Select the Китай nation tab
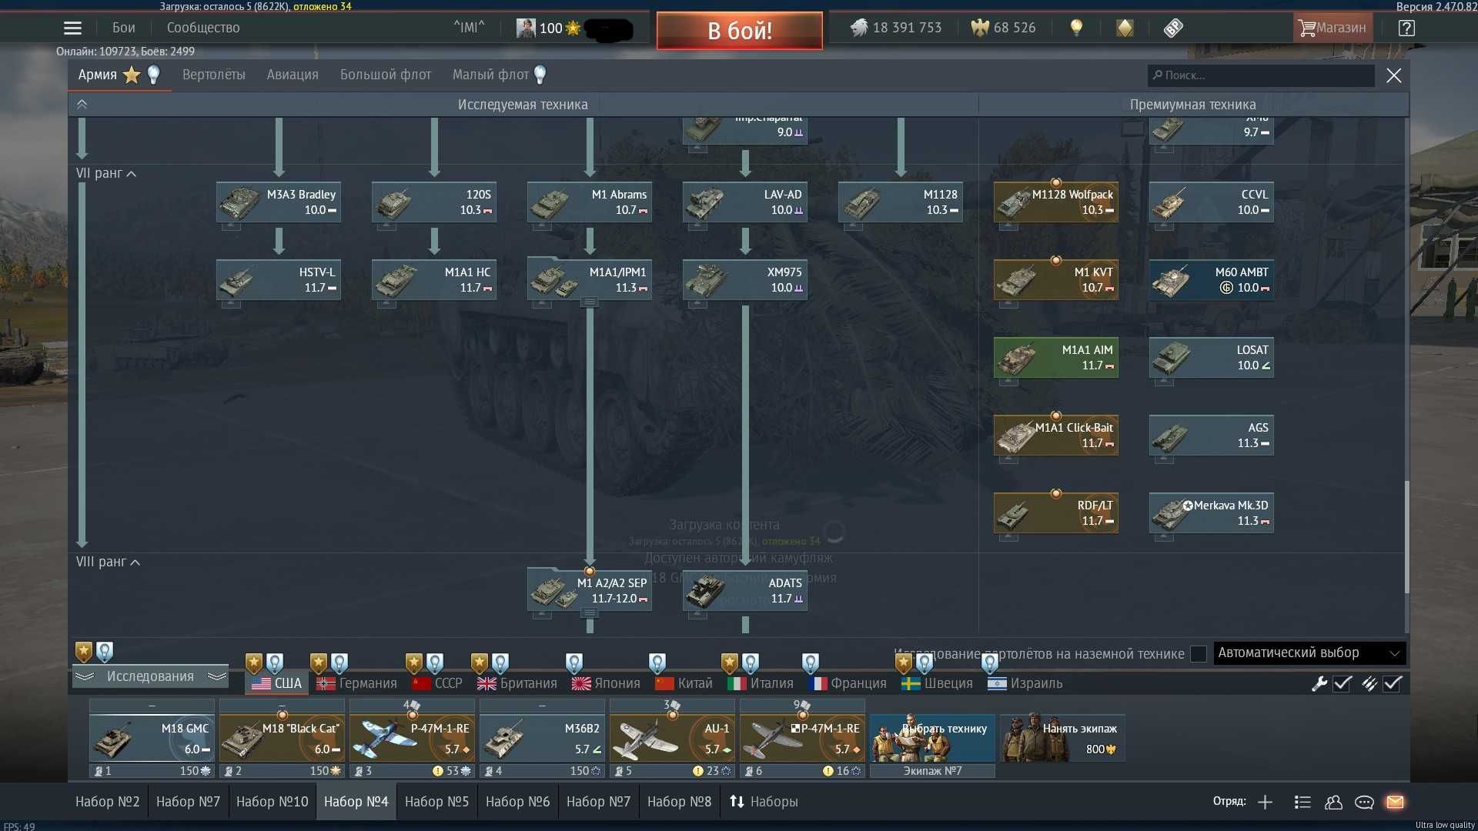The height and width of the screenshot is (831, 1478). (684, 683)
